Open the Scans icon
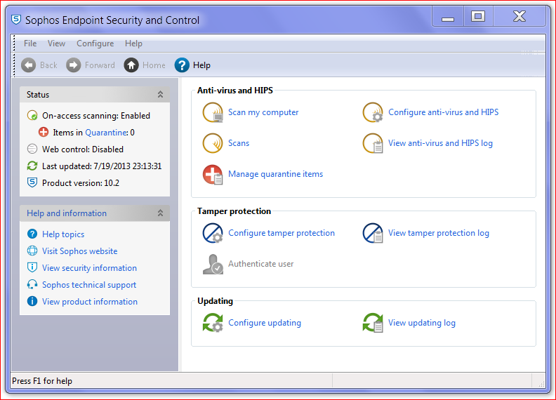The image size is (556, 400). tap(213, 143)
